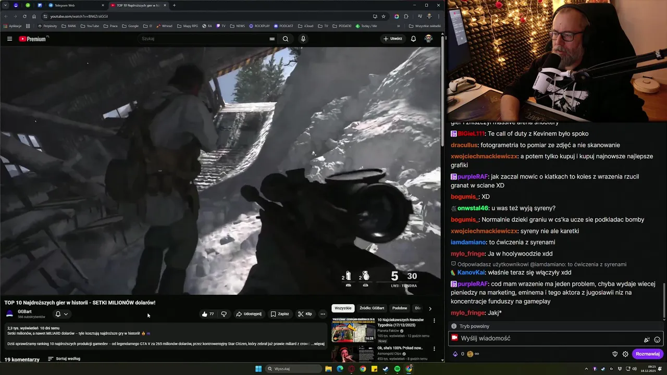Viewport: 667px width, 375px height.
Task: Open the GGBart channel link
Action: click(24, 311)
